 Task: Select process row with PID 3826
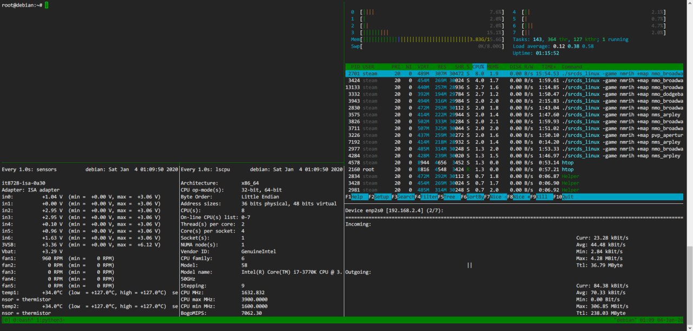point(514,122)
